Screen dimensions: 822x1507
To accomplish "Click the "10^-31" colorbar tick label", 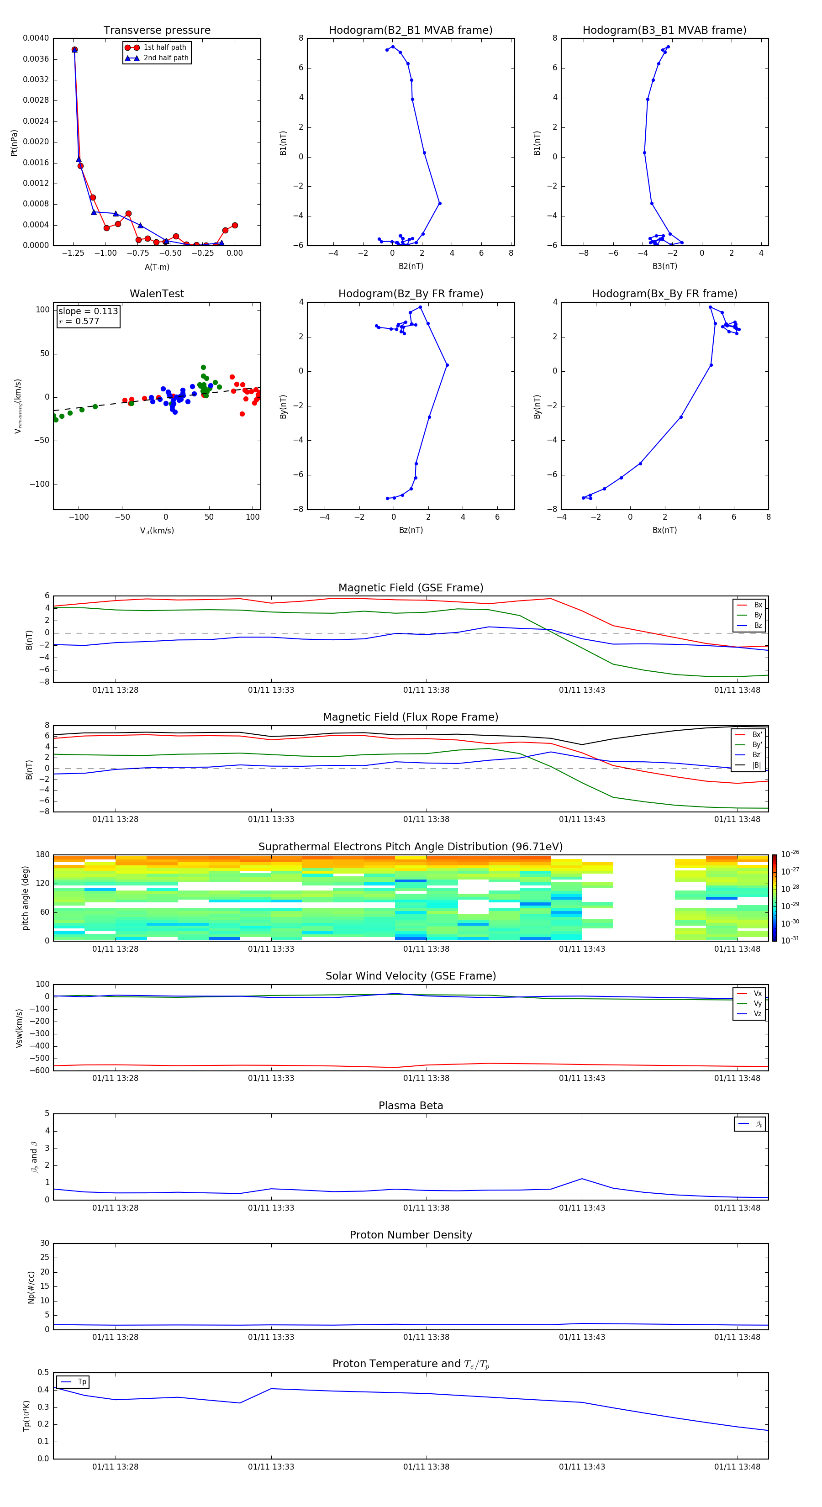I will [x=790, y=940].
